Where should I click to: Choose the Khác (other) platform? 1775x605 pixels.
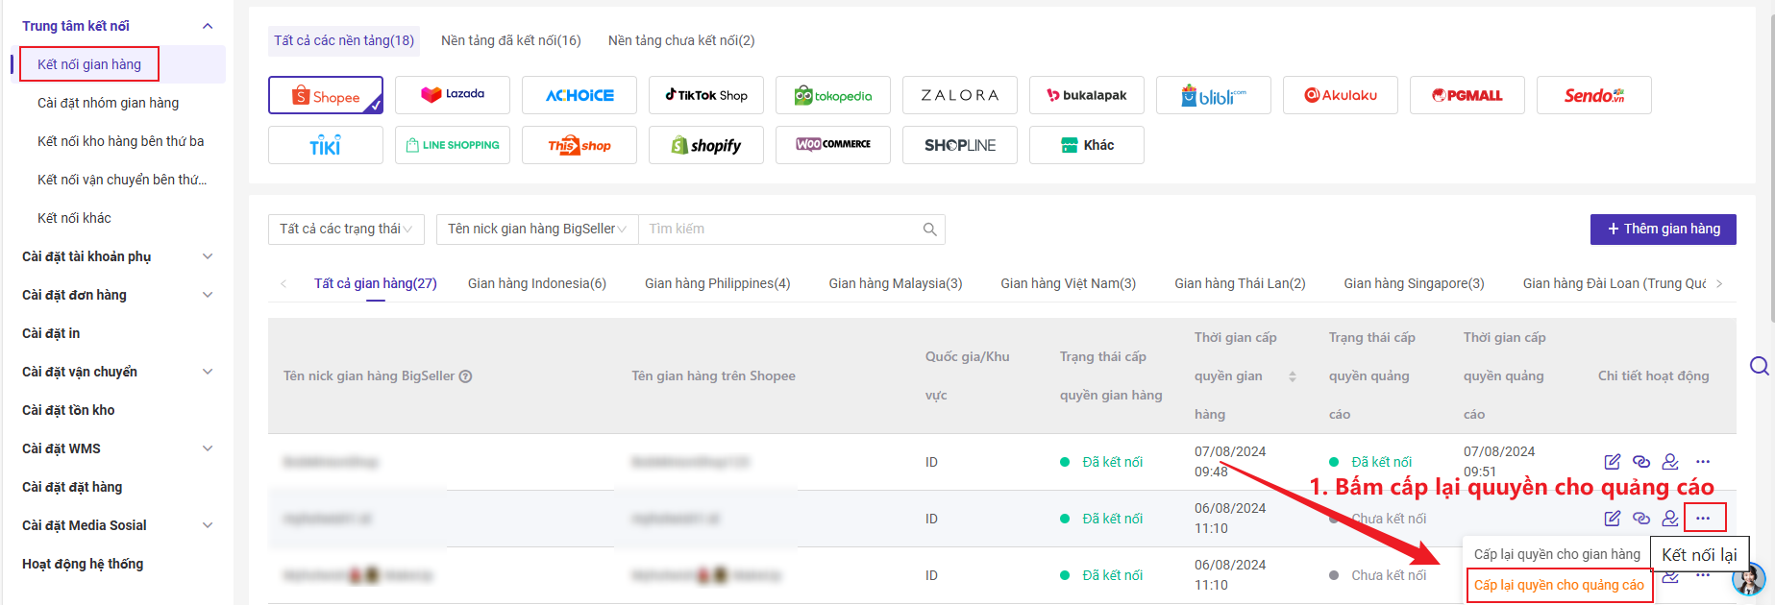click(x=1087, y=145)
